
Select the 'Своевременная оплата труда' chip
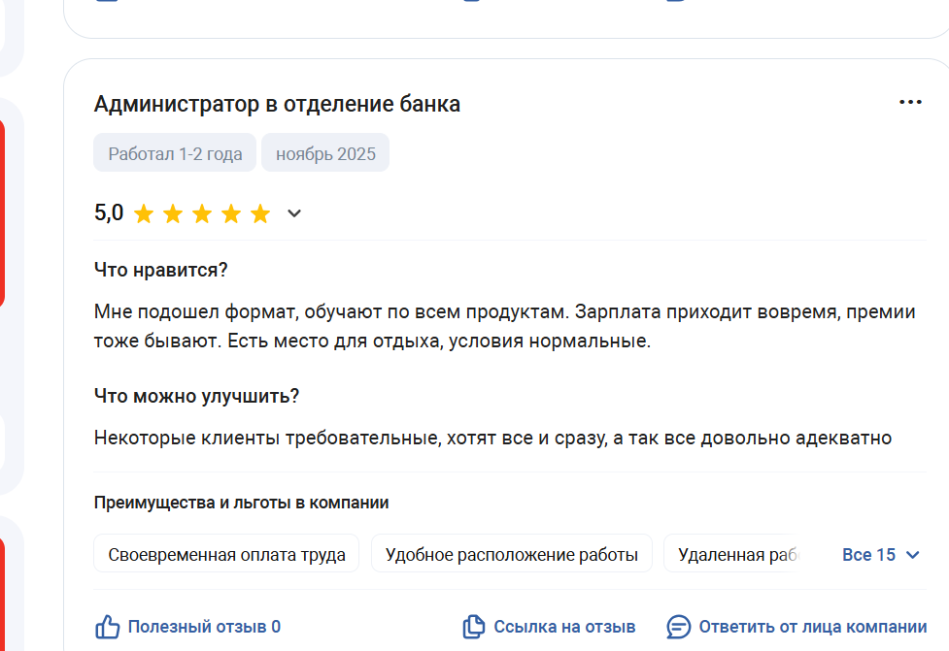[x=226, y=555]
